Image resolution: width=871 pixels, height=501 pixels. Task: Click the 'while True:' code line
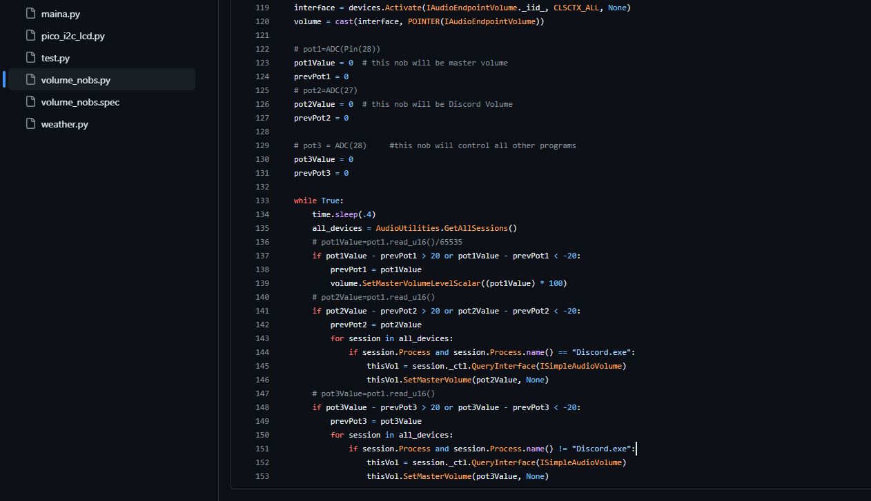click(319, 201)
